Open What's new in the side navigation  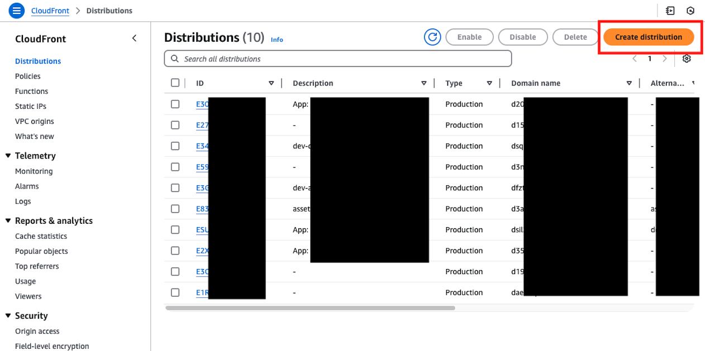35,137
